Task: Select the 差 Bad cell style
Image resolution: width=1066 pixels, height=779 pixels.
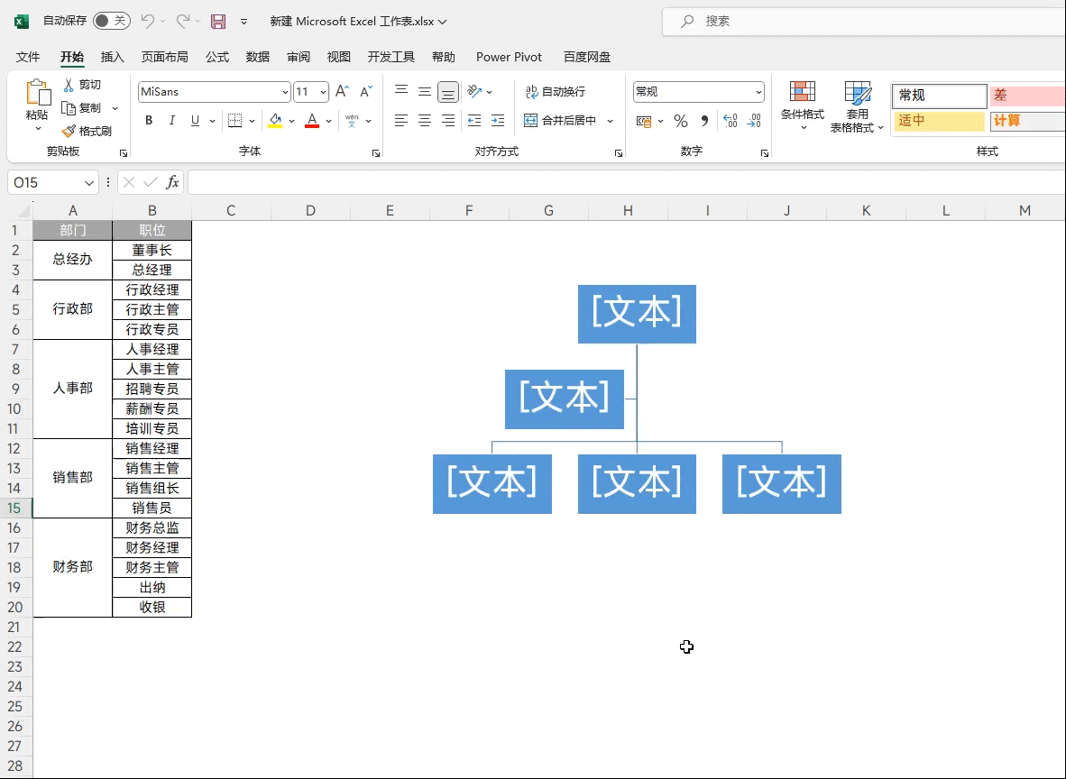Action: click(x=1027, y=96)
